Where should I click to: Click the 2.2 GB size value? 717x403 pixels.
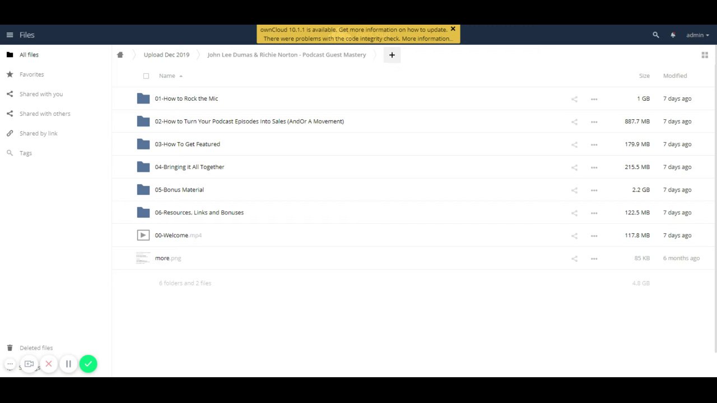641,190
